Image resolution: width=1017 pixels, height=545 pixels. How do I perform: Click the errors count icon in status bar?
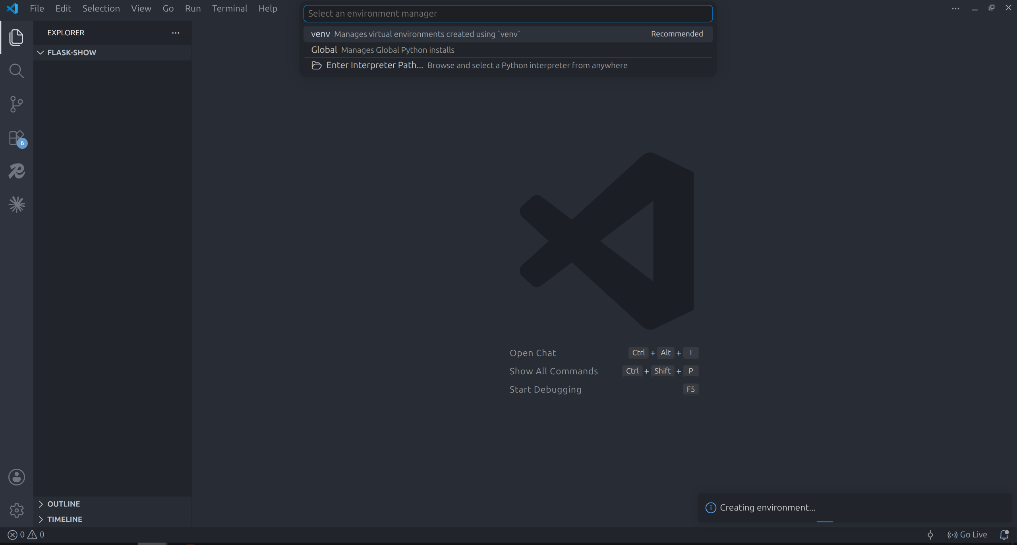click(12, 535)
